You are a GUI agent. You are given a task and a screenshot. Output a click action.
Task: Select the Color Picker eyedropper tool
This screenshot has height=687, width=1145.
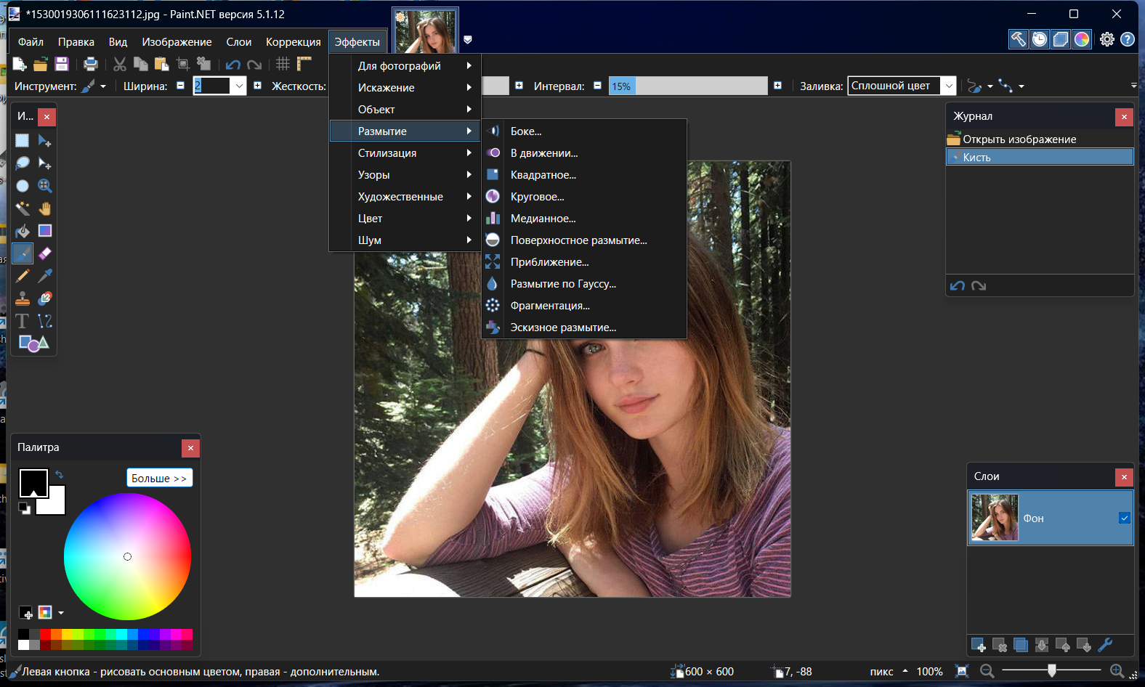point(45,276)
